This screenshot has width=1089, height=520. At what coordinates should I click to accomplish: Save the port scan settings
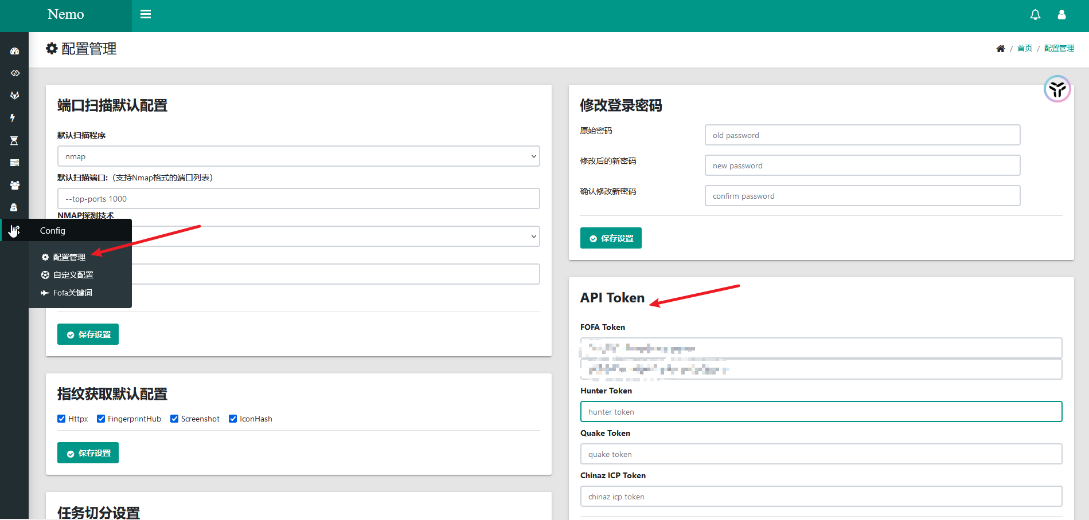pyautogui.click(x=88, y=334)
